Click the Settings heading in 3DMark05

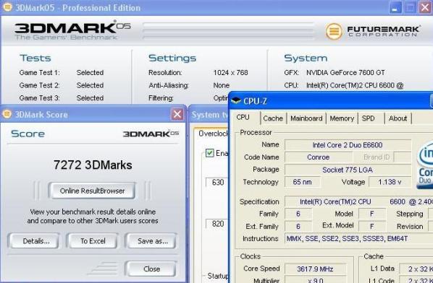pos(172,58)
